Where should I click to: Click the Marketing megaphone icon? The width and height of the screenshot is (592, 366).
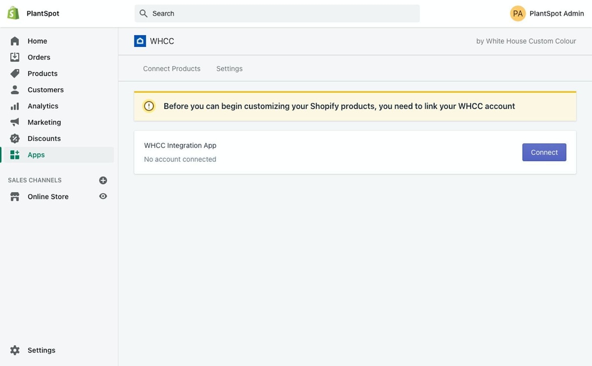15,122
